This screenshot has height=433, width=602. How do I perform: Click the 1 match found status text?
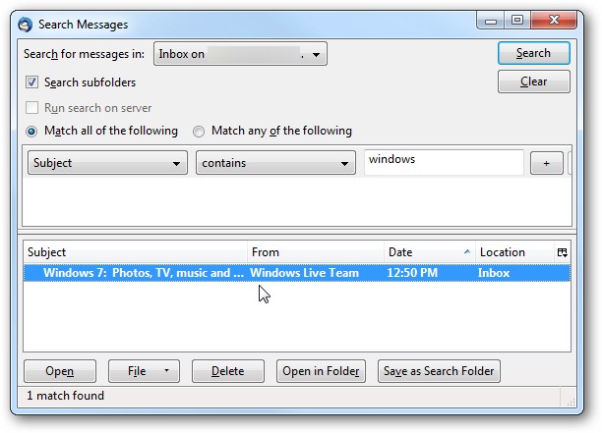[x=65, y=396]
